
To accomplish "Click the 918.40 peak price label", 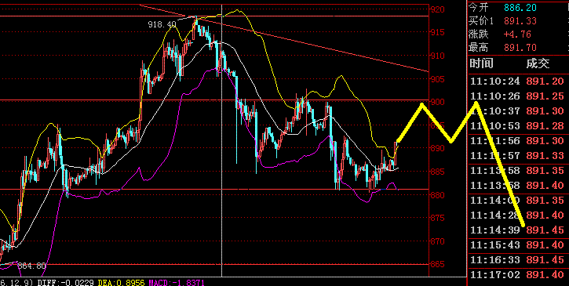I will 162,24.
